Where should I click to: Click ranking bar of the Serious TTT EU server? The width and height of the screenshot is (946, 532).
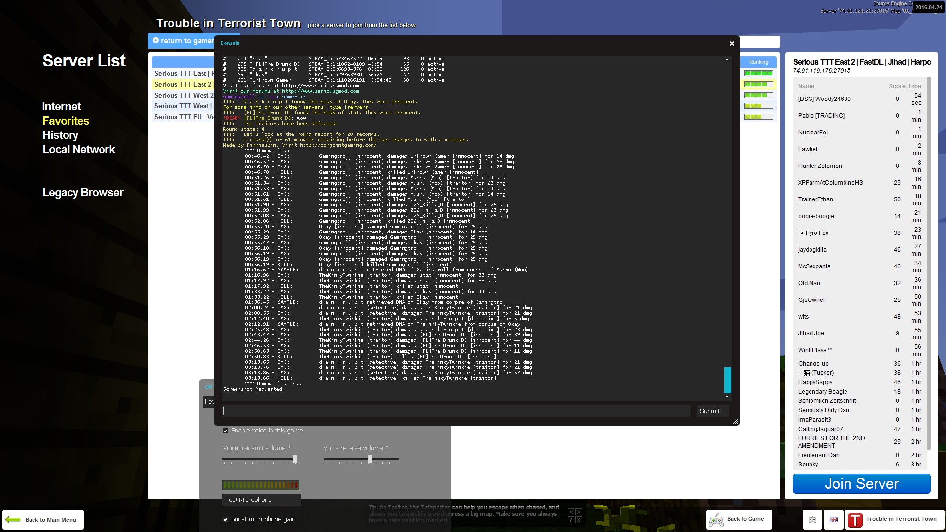click(758, 117)
